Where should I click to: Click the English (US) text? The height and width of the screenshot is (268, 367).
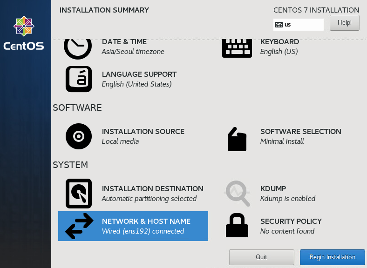click(x=279, y=52)
